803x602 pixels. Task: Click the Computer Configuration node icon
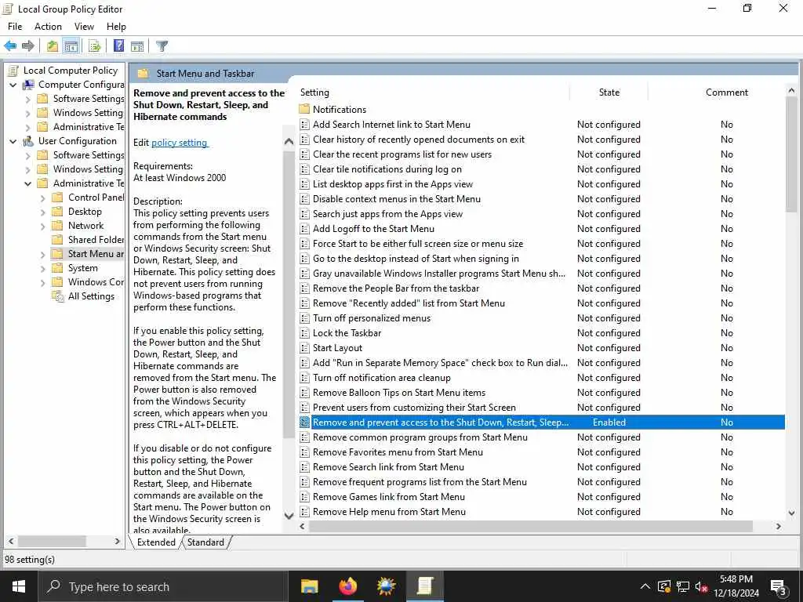(28, 85)
